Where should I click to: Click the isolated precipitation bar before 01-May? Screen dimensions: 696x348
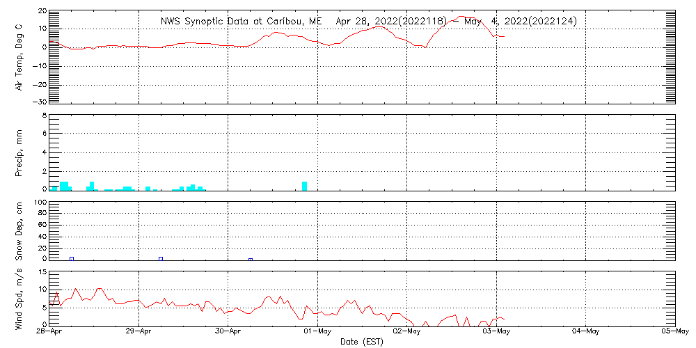[x=305, y=186]
